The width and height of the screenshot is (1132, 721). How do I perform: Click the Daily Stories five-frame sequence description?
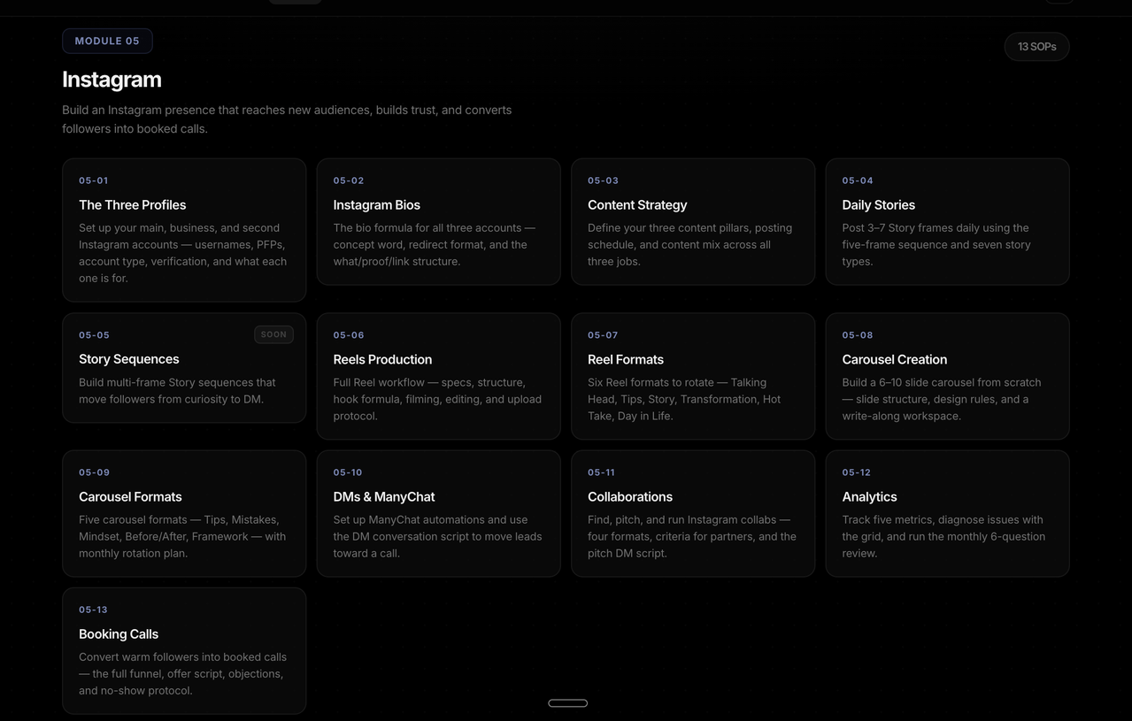[936, 244]
